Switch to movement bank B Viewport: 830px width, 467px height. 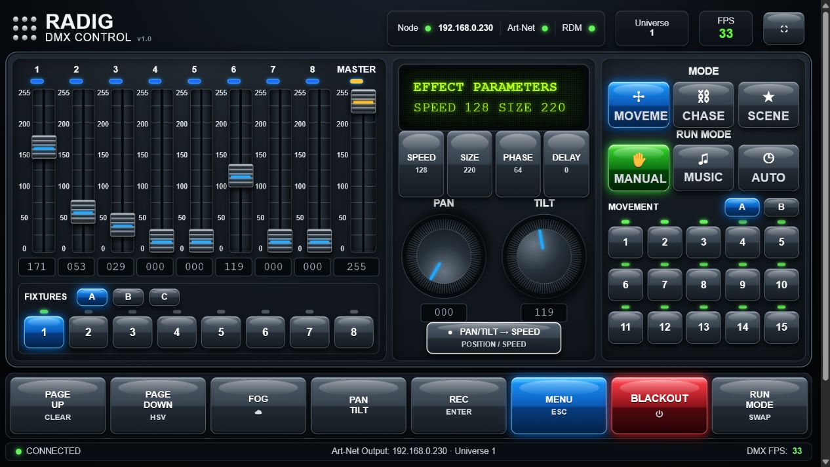(x=781, y=207)
